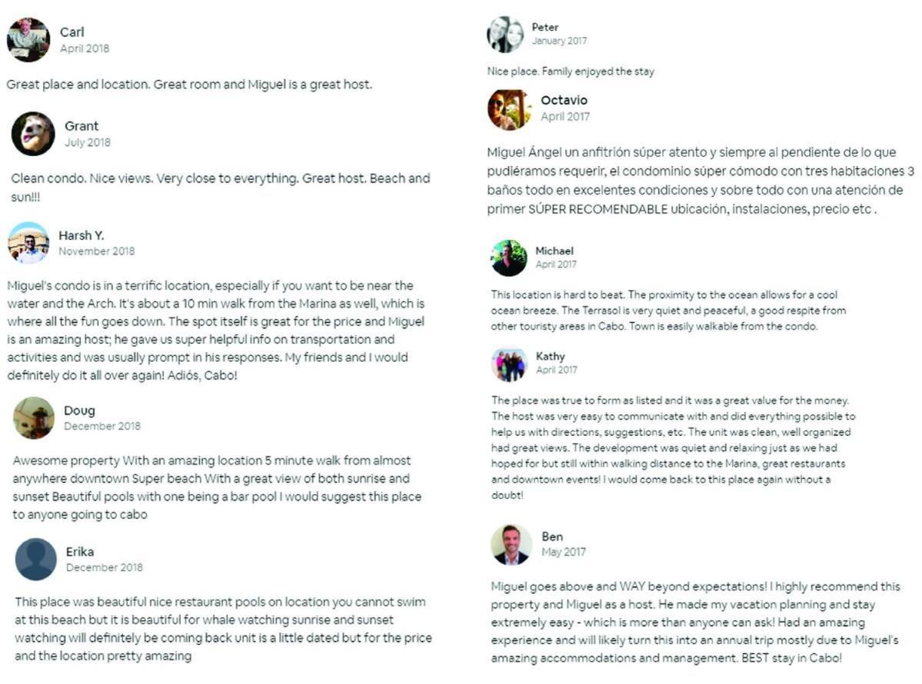Image resolution: width=922 pixels, height=684 pixels.
Task: Click Ben's headshot avatar
Action: click(511, 546)
